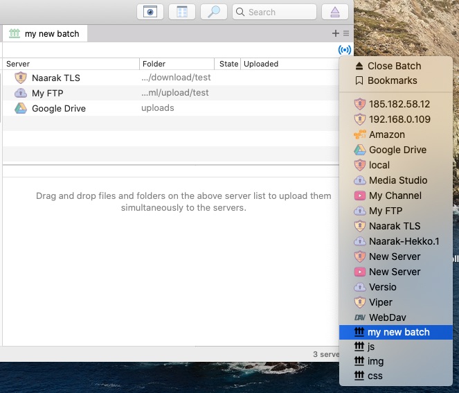Choose Amazon in the popup menu
The image size is (459, 393).
click(x=396, y=134)
